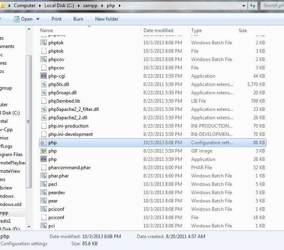The height and width of the screenshot is (250, 284).
Task: Select the peardev file name
Action: pyautogui.click(x=57, y=193)
